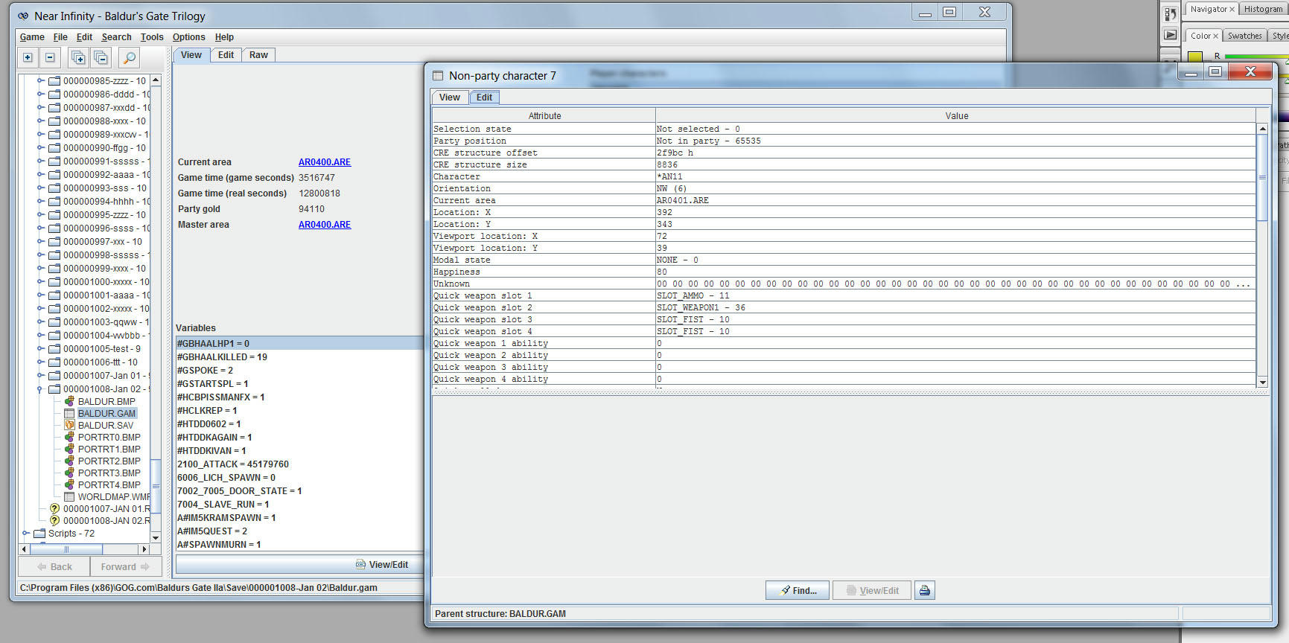Image resolution: width=1289 pixels, height=643 pixels.
Task: Click the expand tree node toolbar icon
Action: point(28,57)
